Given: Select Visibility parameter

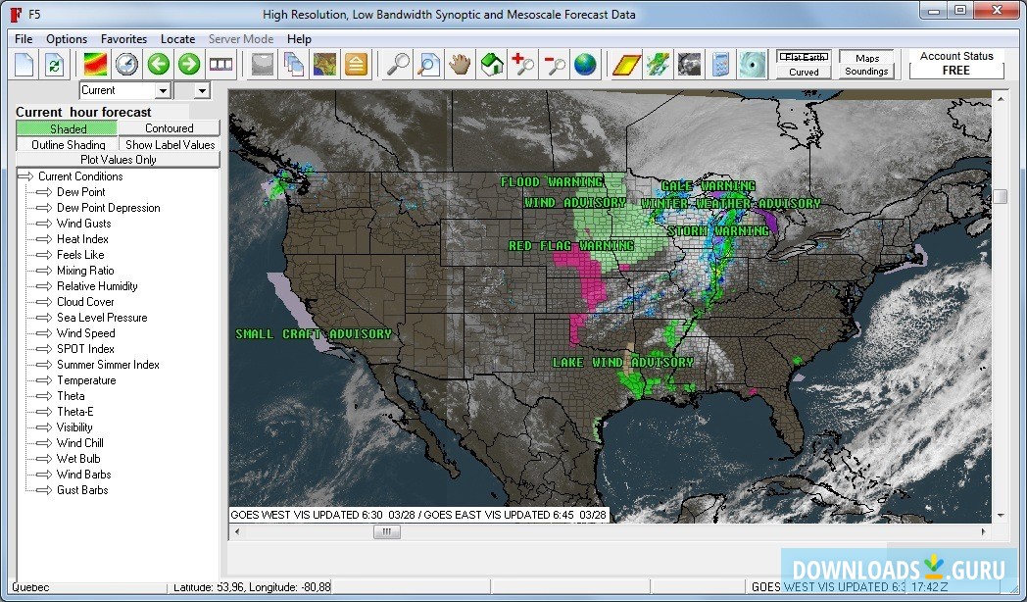Looking at the screenshot, I should point(74,427).
